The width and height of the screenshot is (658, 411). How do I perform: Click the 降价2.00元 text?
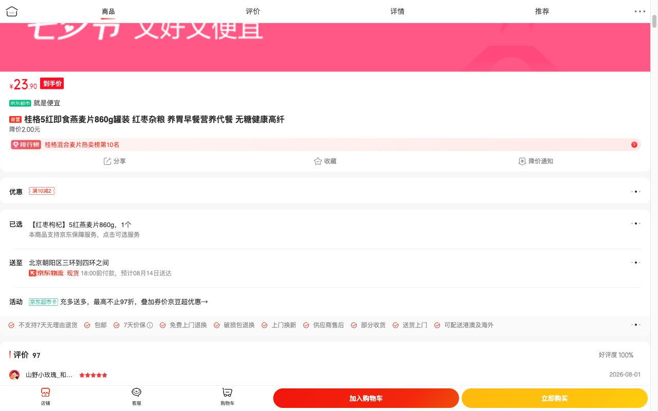(x=25, y=129)
